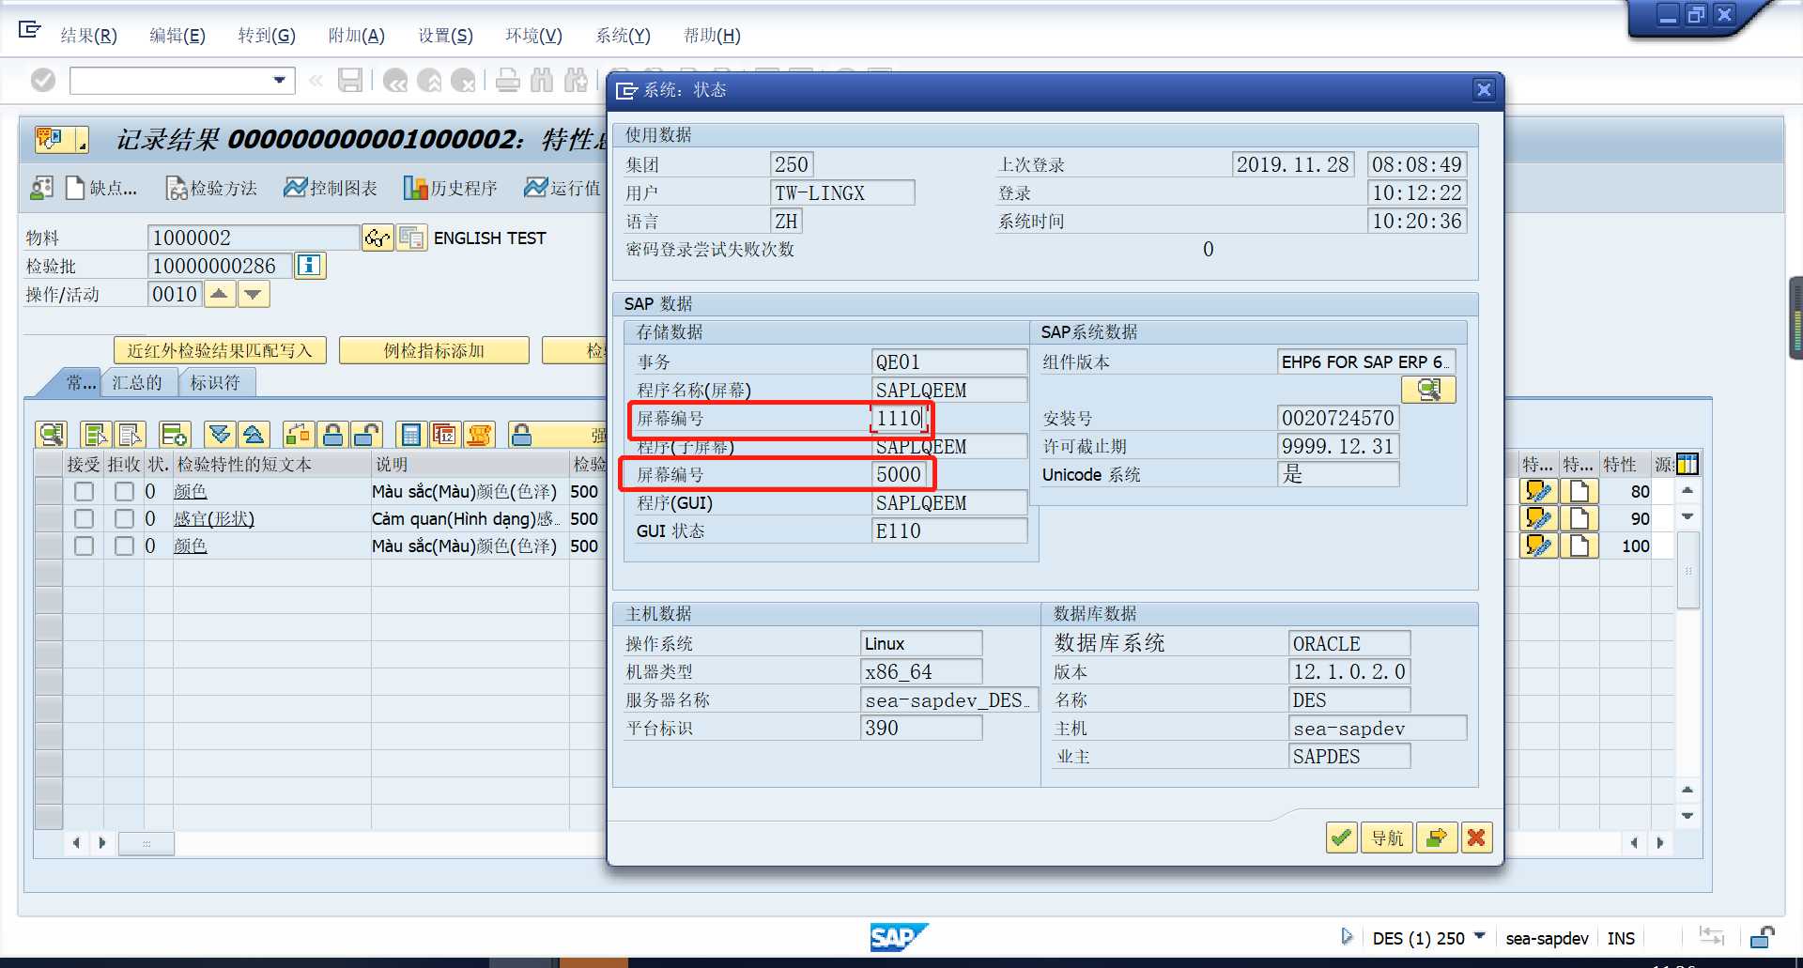Click the green checkmark Enter icon
This screenshot has width=1803, height=968.
(43, 81)
